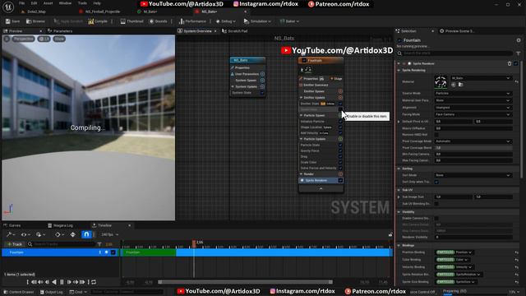
Task: Collapse the Fountain emitter with bottom chevron
Action: point(321,189)
